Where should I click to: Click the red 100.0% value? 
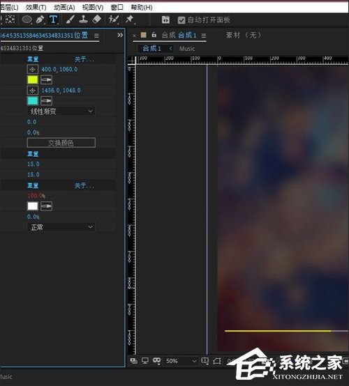(36, 196)
